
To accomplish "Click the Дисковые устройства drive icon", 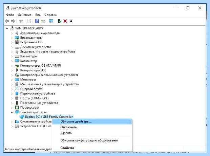I will coord(17,47).
